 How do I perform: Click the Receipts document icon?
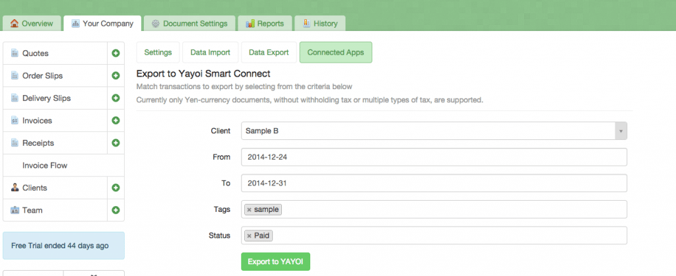[15, 143]
